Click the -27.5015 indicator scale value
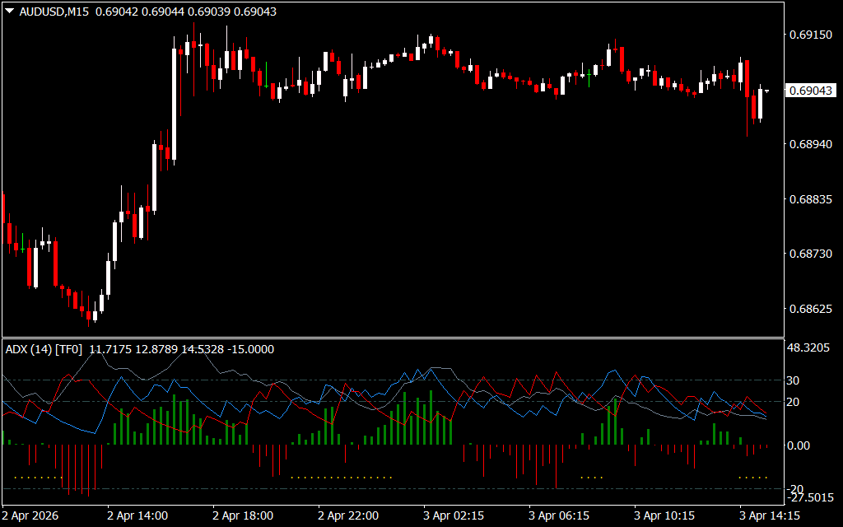This screenshot has width=843, height=527. (x=810, y=499)
